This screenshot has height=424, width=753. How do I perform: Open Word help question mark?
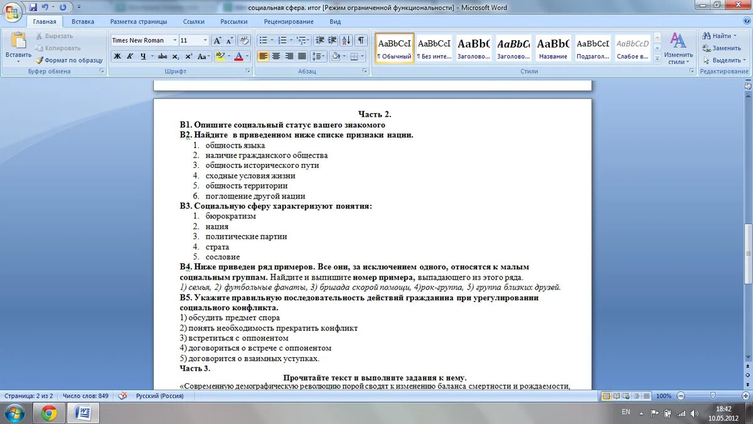[x=745, y=21]
